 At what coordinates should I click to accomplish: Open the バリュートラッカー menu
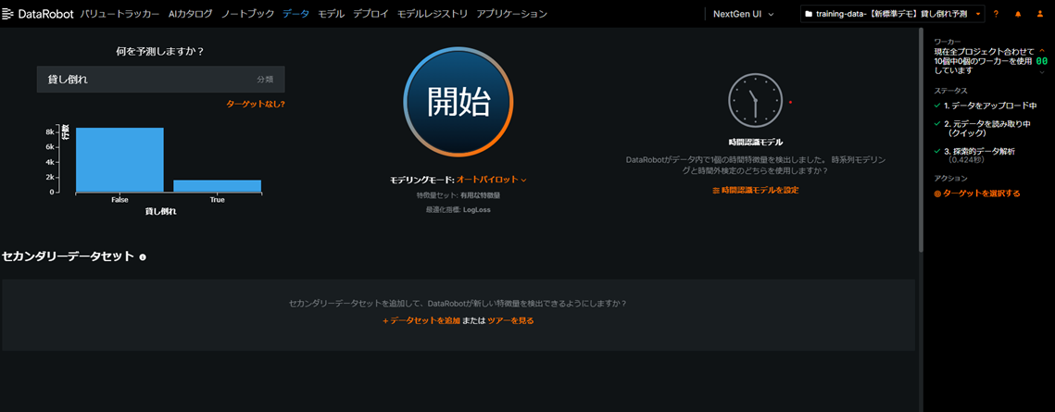click(x=119, y=14)
